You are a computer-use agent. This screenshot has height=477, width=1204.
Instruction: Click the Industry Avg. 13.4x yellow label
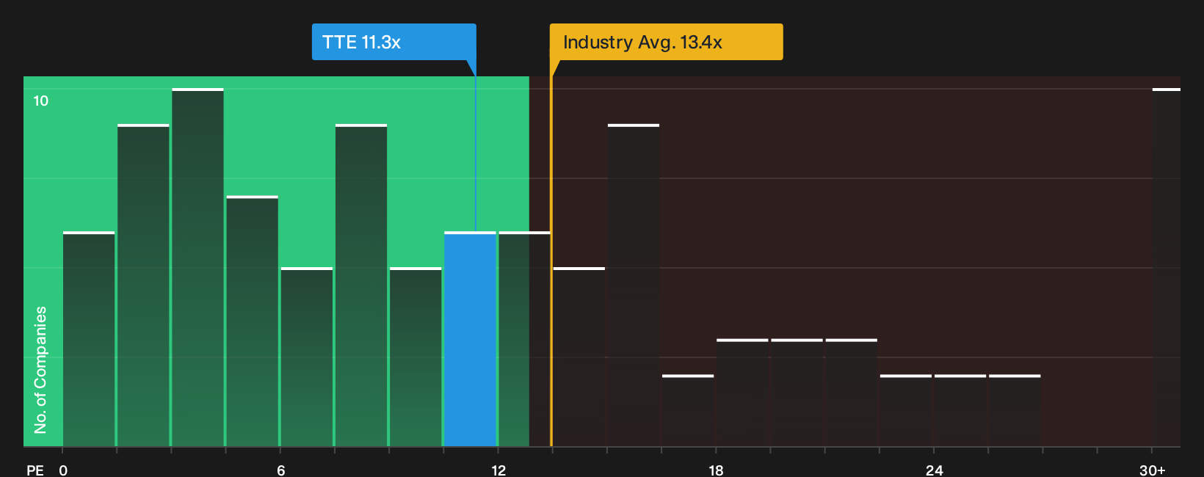click(667, 42)
